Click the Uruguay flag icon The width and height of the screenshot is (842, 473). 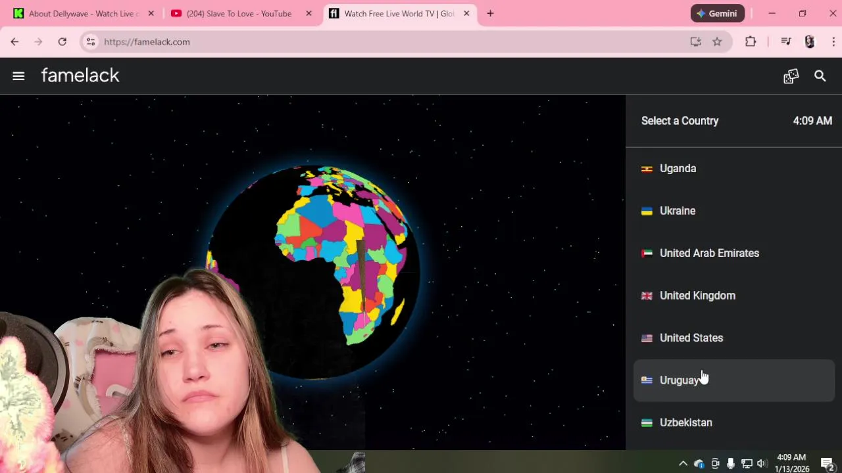647,380
